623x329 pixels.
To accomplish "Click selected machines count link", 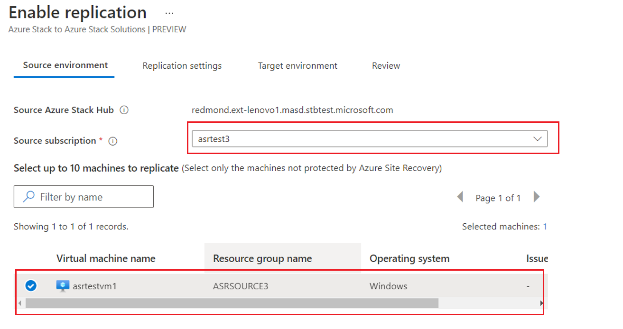I will coord(545,227).
